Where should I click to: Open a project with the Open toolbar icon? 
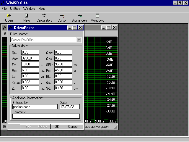coord(9,18)
